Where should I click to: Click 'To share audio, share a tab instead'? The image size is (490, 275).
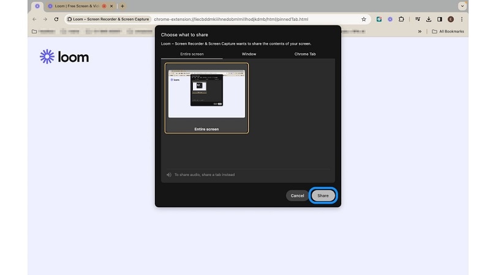(205, 175)
